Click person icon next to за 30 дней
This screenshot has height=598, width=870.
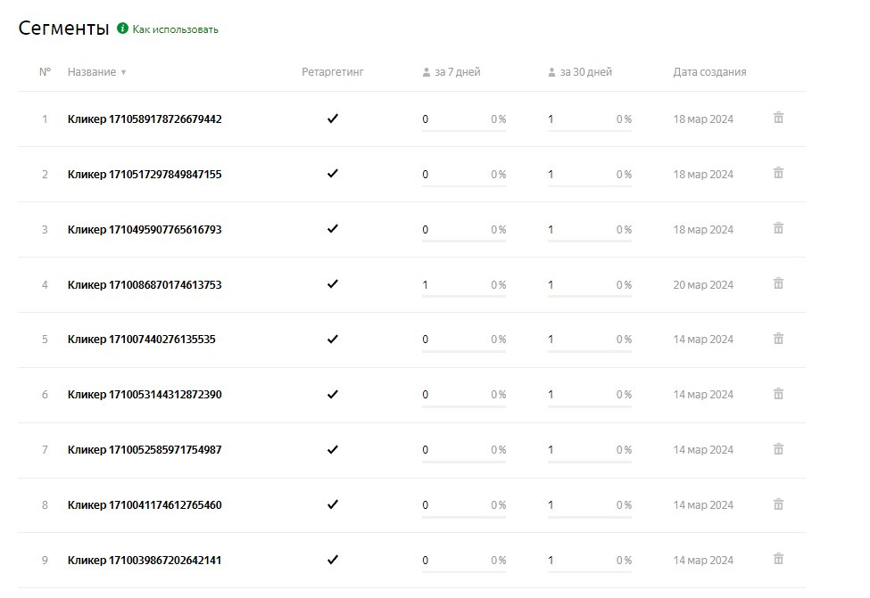(x=551, y=72)
